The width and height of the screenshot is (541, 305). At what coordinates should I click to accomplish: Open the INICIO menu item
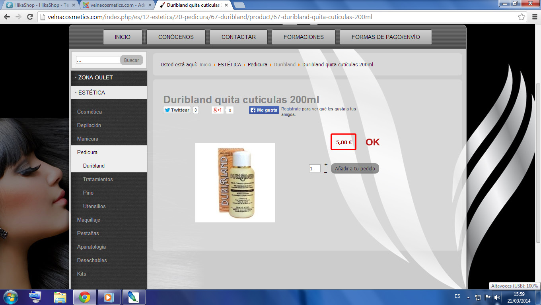click(x=123, y=37)
